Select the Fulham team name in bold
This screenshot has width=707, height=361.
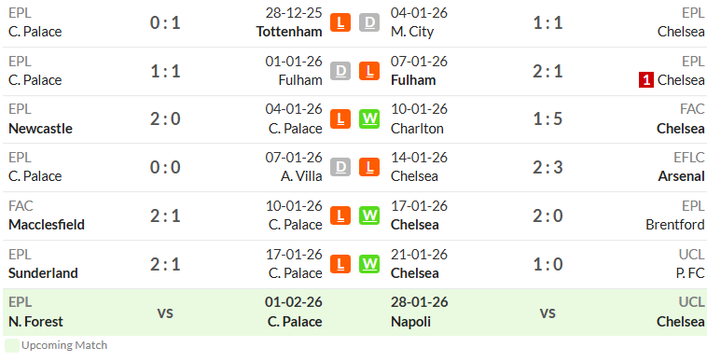tap(413, 80)
